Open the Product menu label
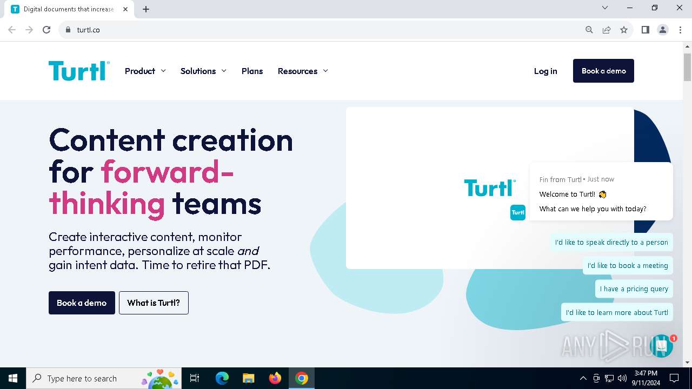 [x=140, y=71]
